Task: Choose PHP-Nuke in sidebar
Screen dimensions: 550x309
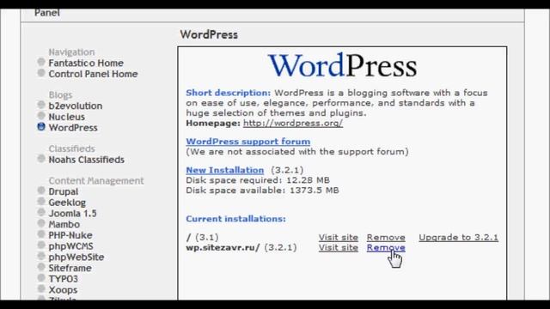Action: (x=70, y=235)
